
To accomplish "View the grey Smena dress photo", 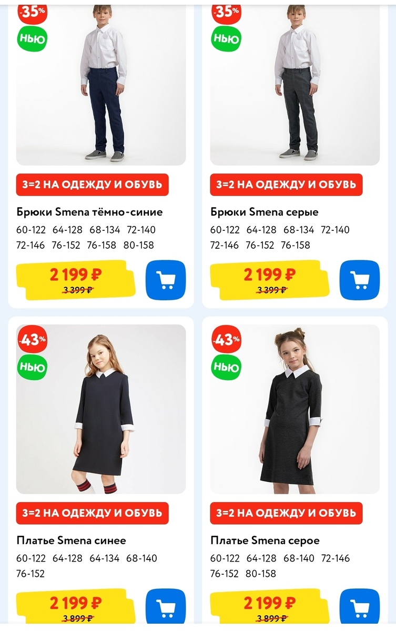I will [295, 409].
